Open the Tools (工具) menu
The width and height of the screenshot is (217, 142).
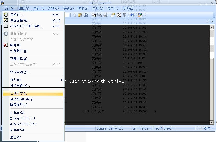(98, 9)
